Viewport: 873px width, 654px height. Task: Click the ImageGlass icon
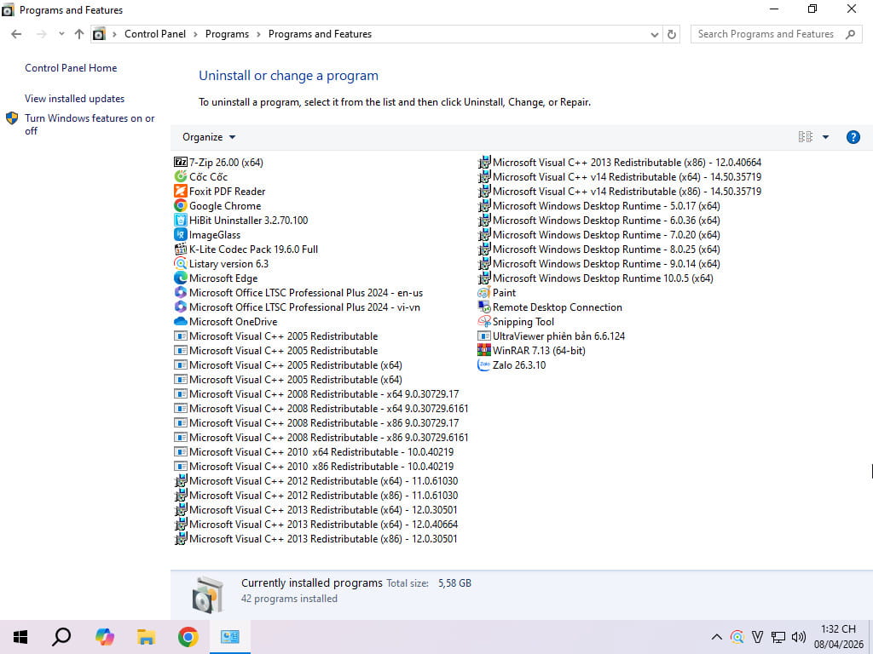pyautogui.click(x=181, y=235)
